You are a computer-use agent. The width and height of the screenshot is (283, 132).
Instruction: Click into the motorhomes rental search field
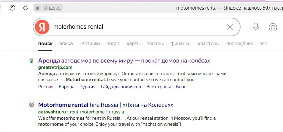click(x=135, y=27)
